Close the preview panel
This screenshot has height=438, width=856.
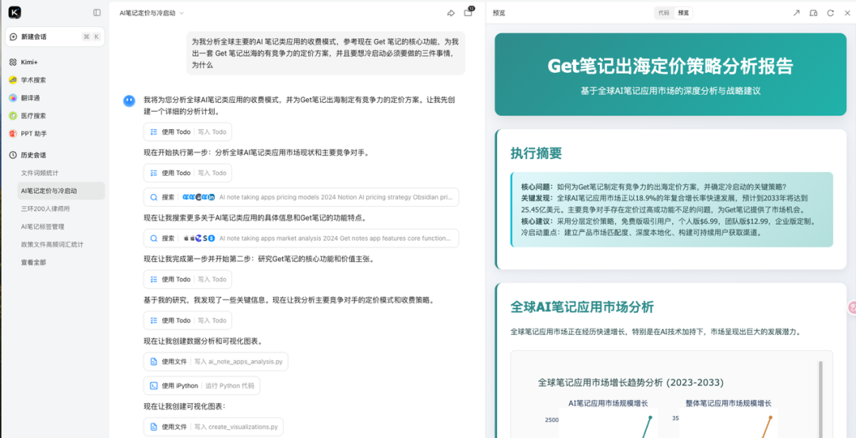pos(847,13)
